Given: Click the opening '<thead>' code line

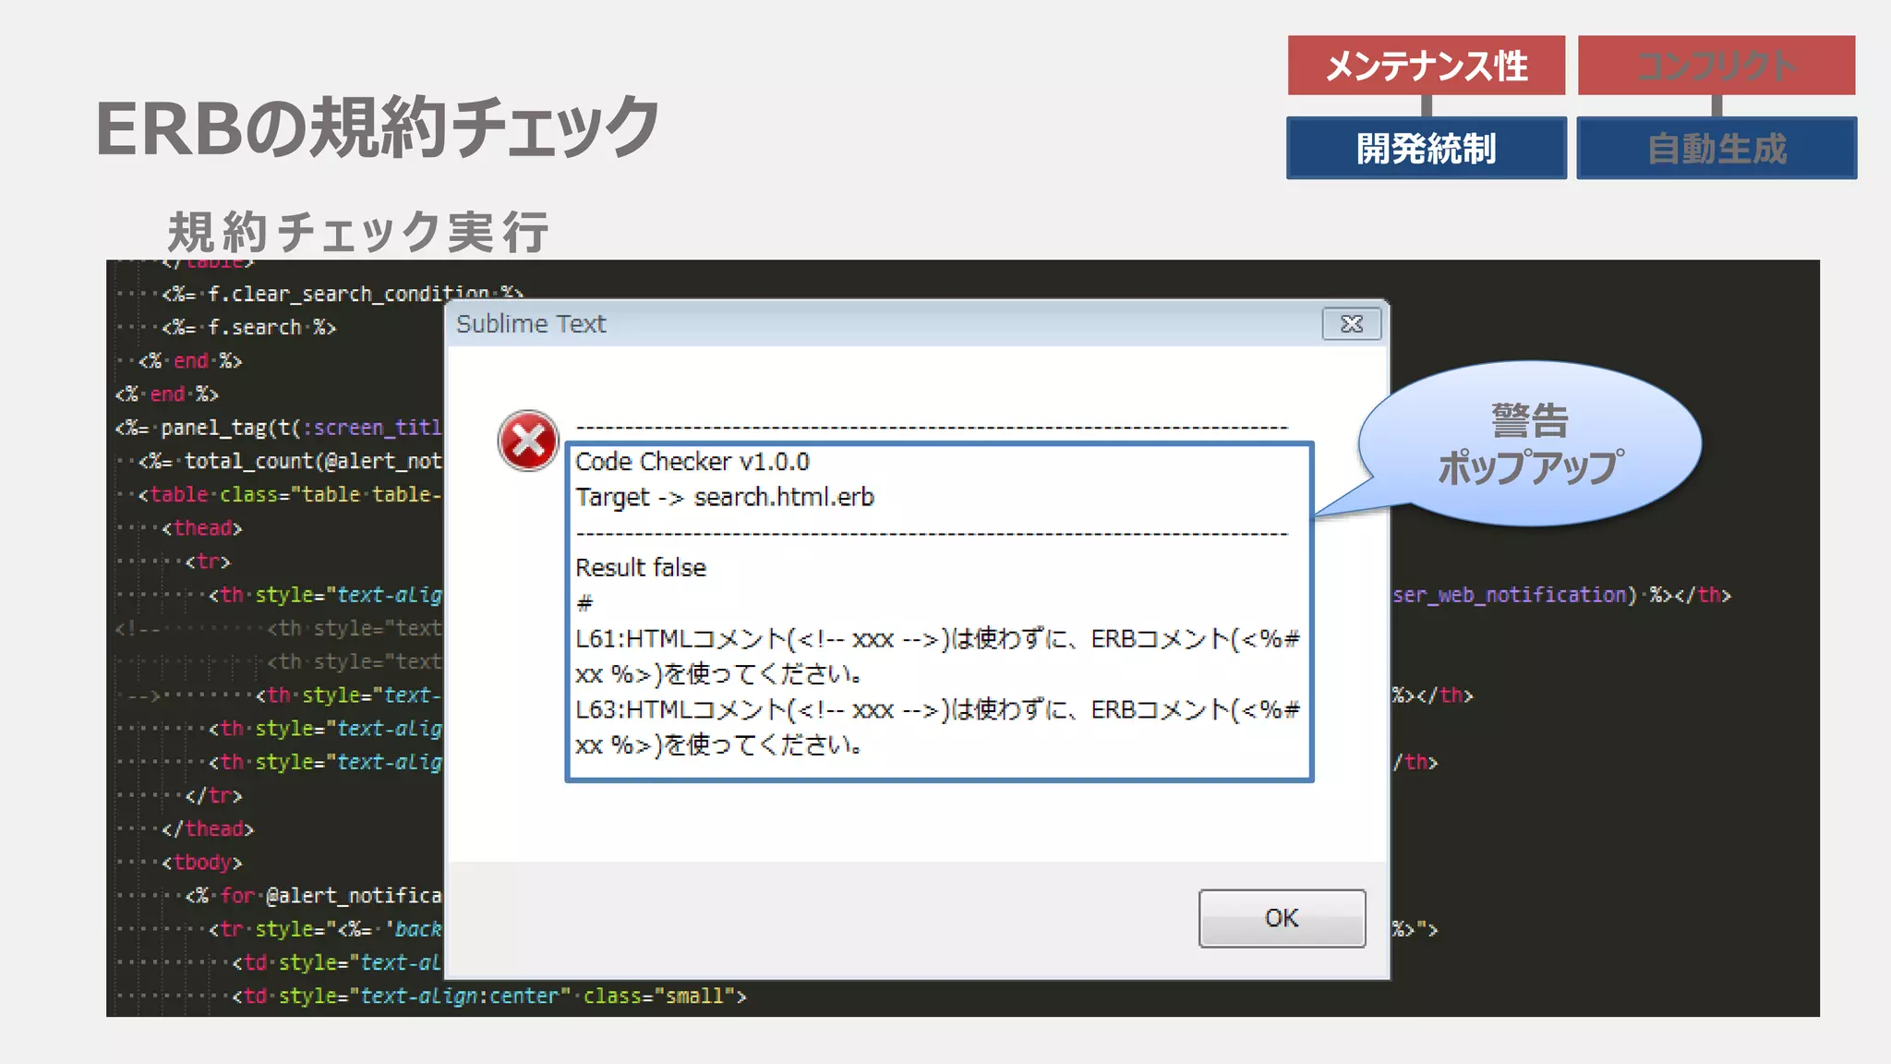Looking at the screenshot, I should (202, 528).
